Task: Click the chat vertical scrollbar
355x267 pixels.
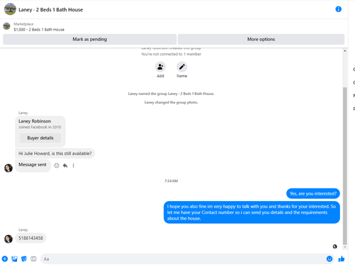Action: click(x=345, y=166)
